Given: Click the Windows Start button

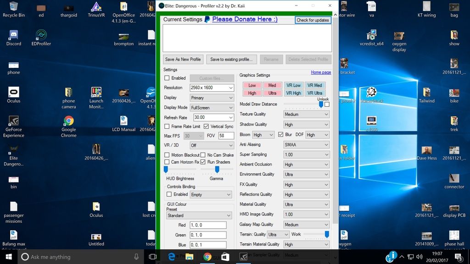Looking at the screenshot, I should (9, 257).
